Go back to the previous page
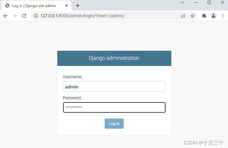This screenshot has width=228, height=148. tap(6, 16)
